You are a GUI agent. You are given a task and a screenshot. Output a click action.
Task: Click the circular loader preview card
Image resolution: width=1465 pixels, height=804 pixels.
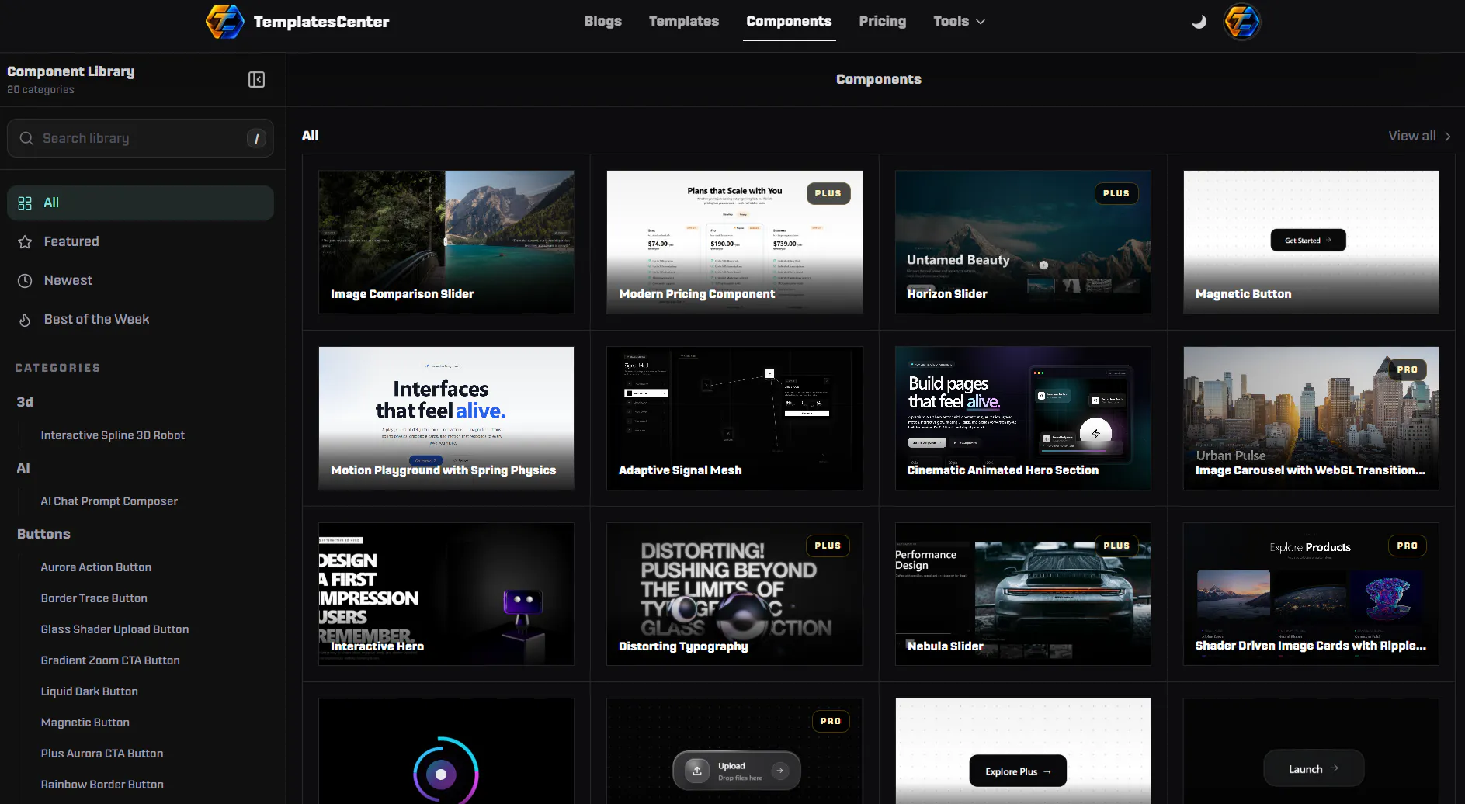coord(446,751)
